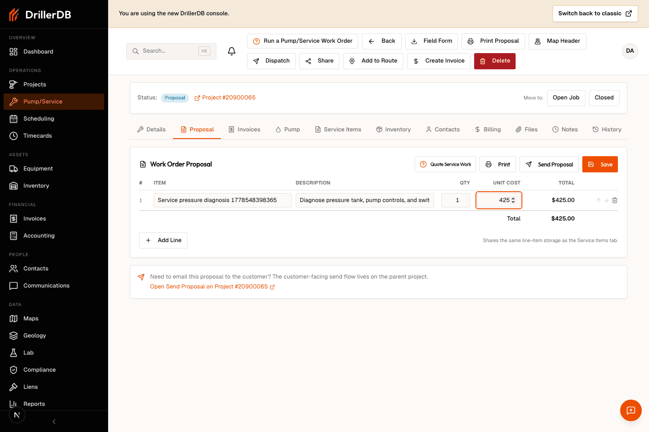Click the Search input field
The width and height of the screenshot is (649, 432).
(x=171, y=51)
